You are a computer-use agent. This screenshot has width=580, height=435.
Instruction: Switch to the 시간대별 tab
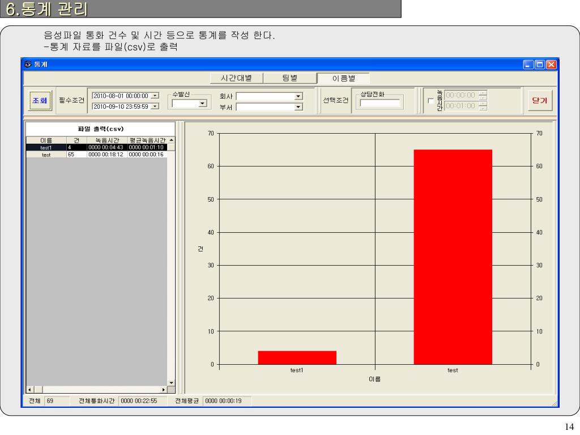236,78
